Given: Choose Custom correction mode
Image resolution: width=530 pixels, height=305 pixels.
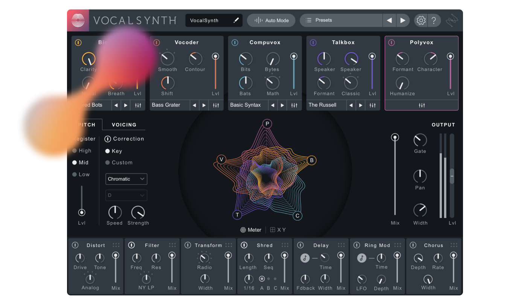Looking at the screenshot, I should click(119, 163).
